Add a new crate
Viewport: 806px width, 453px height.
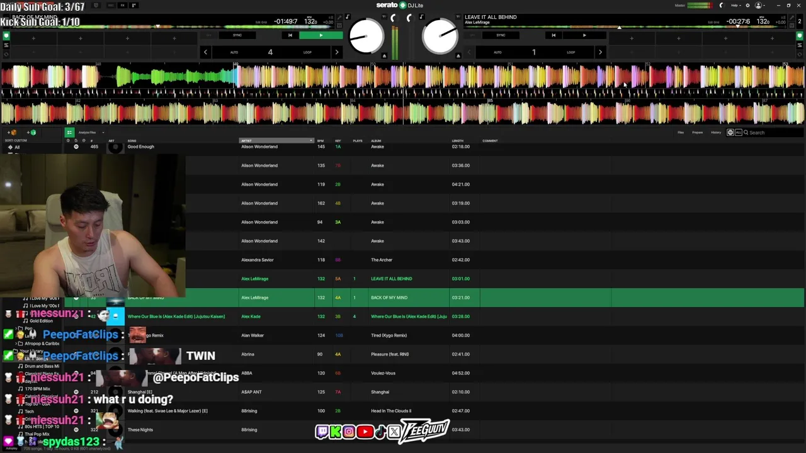[12, 132]
